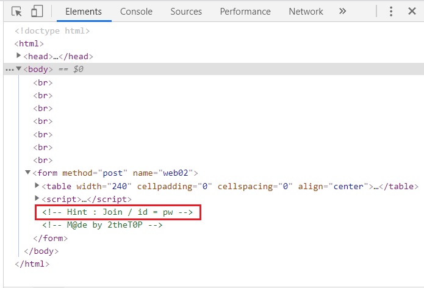424x288 pixels.
Task: Expand the head element node
Action: point(18,56)
